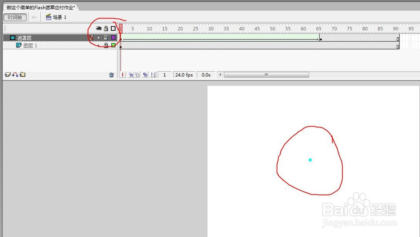420x237 pixels.
Task: Click frame 30 on the timeline ruler
Action: [x=211, y=29]
